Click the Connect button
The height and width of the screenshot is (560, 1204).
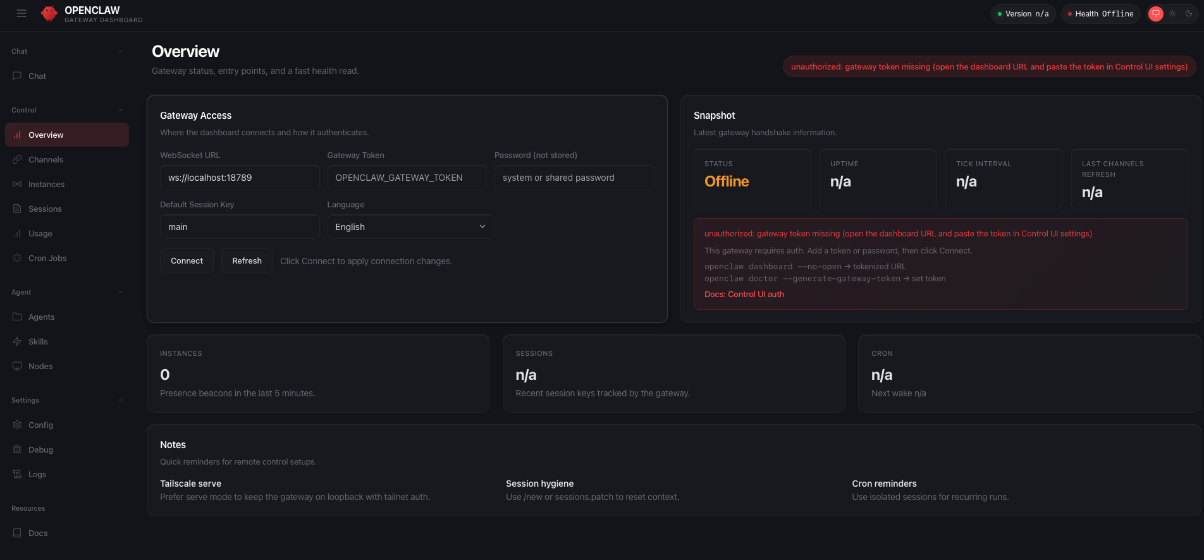(x=187, y=260)
